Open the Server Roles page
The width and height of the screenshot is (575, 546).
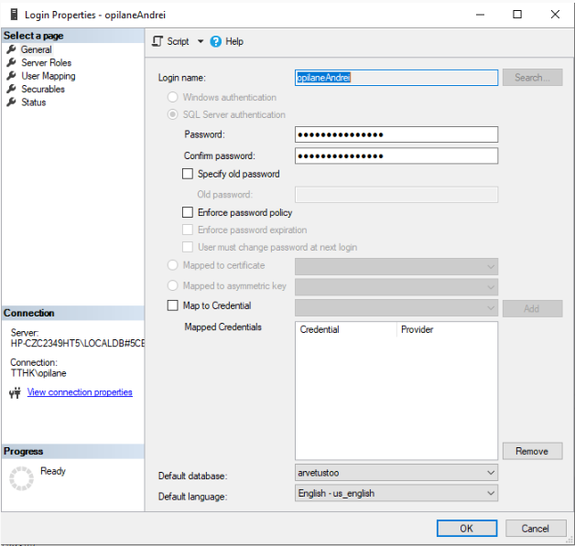[x=46, y=63]
